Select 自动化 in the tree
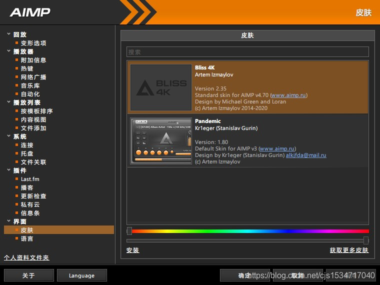380x285 pixels. (x=30, y=94)
